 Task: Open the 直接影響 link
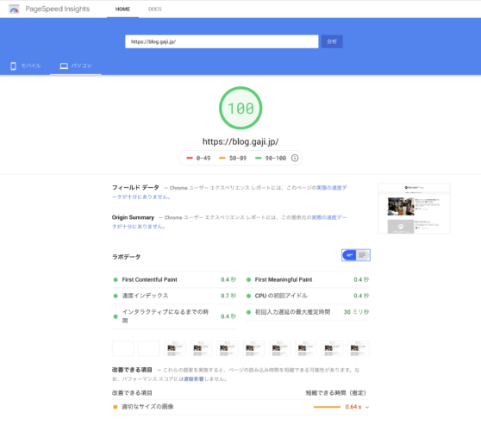[194, 379]
